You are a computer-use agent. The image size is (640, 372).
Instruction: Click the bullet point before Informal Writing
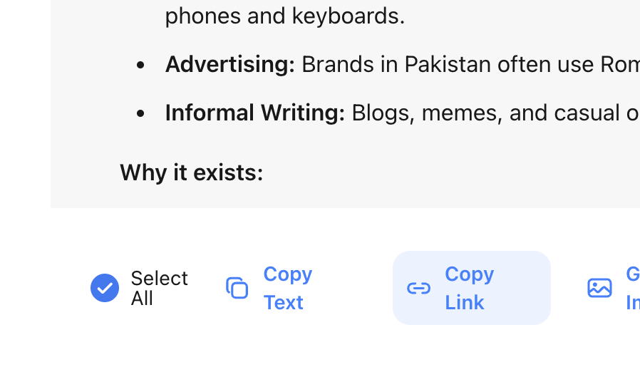[140, 114]
